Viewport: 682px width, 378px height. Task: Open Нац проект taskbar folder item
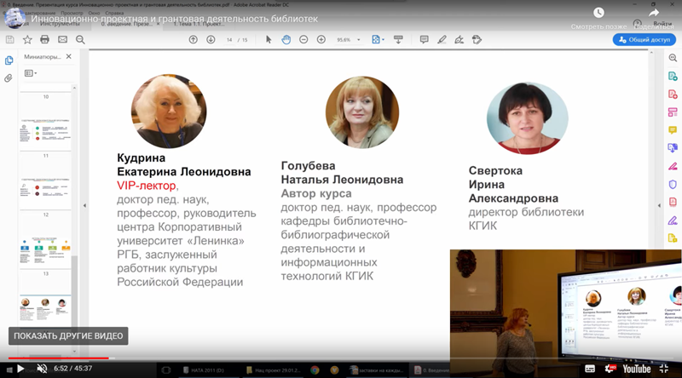(273, 370)
